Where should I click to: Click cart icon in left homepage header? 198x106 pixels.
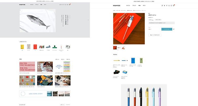pos(70,5)
